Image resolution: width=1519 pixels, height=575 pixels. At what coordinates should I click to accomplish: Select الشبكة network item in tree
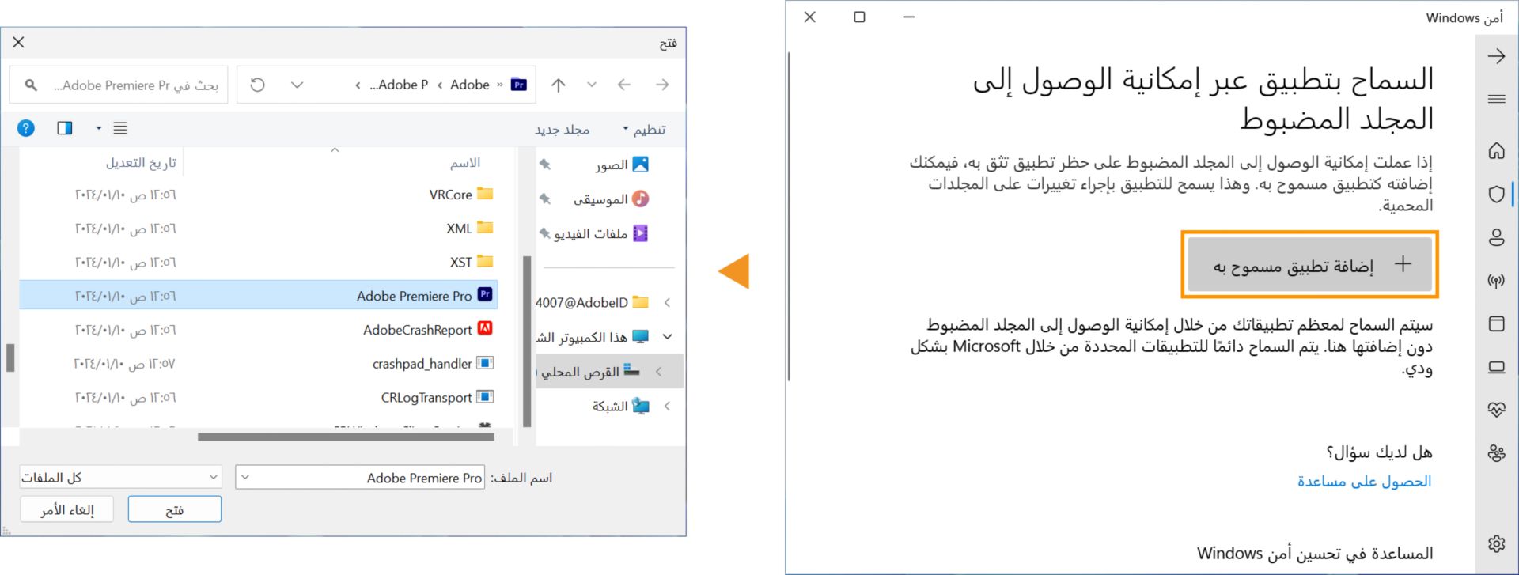point(620,406)
